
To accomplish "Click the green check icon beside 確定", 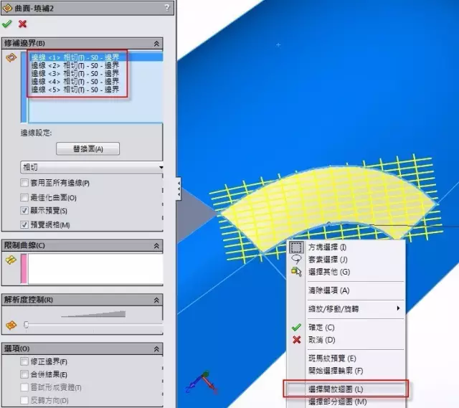I will pos(296,328).
